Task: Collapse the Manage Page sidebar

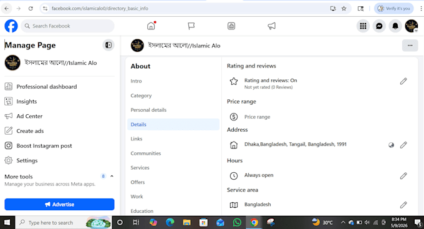Action: [x=108, y=45]
